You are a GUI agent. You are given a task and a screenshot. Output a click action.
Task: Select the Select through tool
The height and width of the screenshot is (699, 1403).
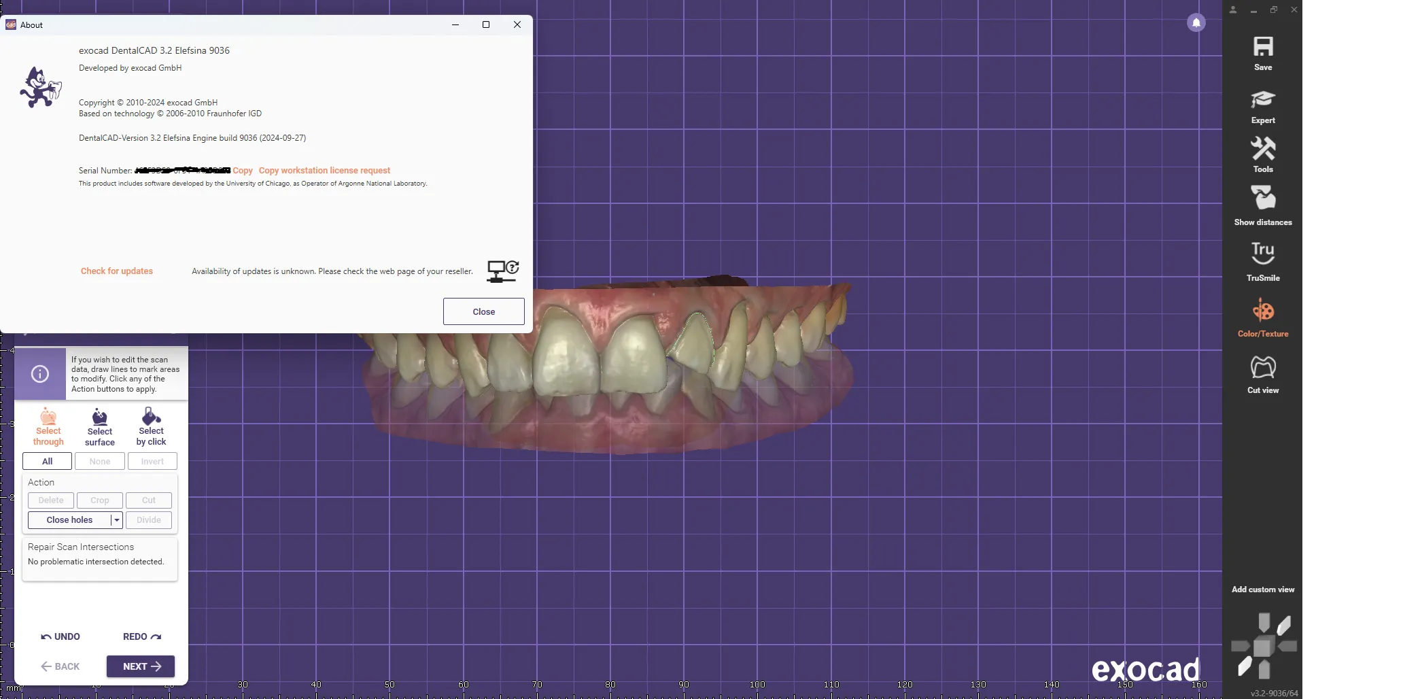[x=48, y=427]
